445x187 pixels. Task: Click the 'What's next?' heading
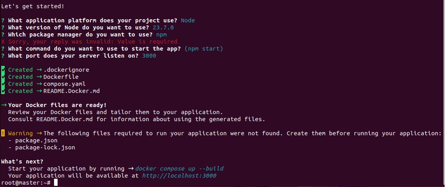22,162
